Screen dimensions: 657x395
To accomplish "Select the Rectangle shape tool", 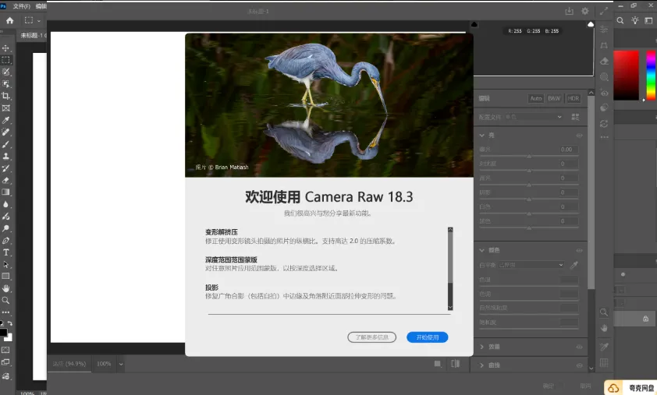I will pos(6,276).
